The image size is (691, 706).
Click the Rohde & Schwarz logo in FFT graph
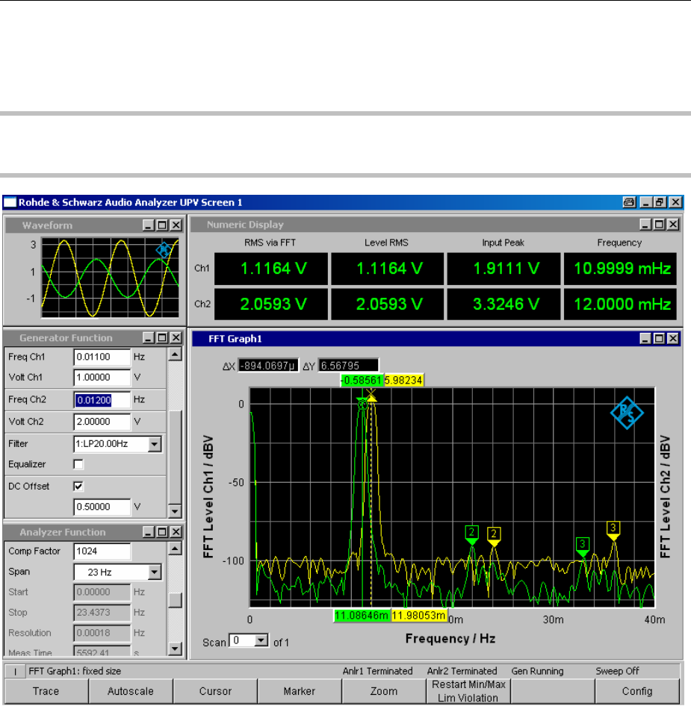pos(626,413)
